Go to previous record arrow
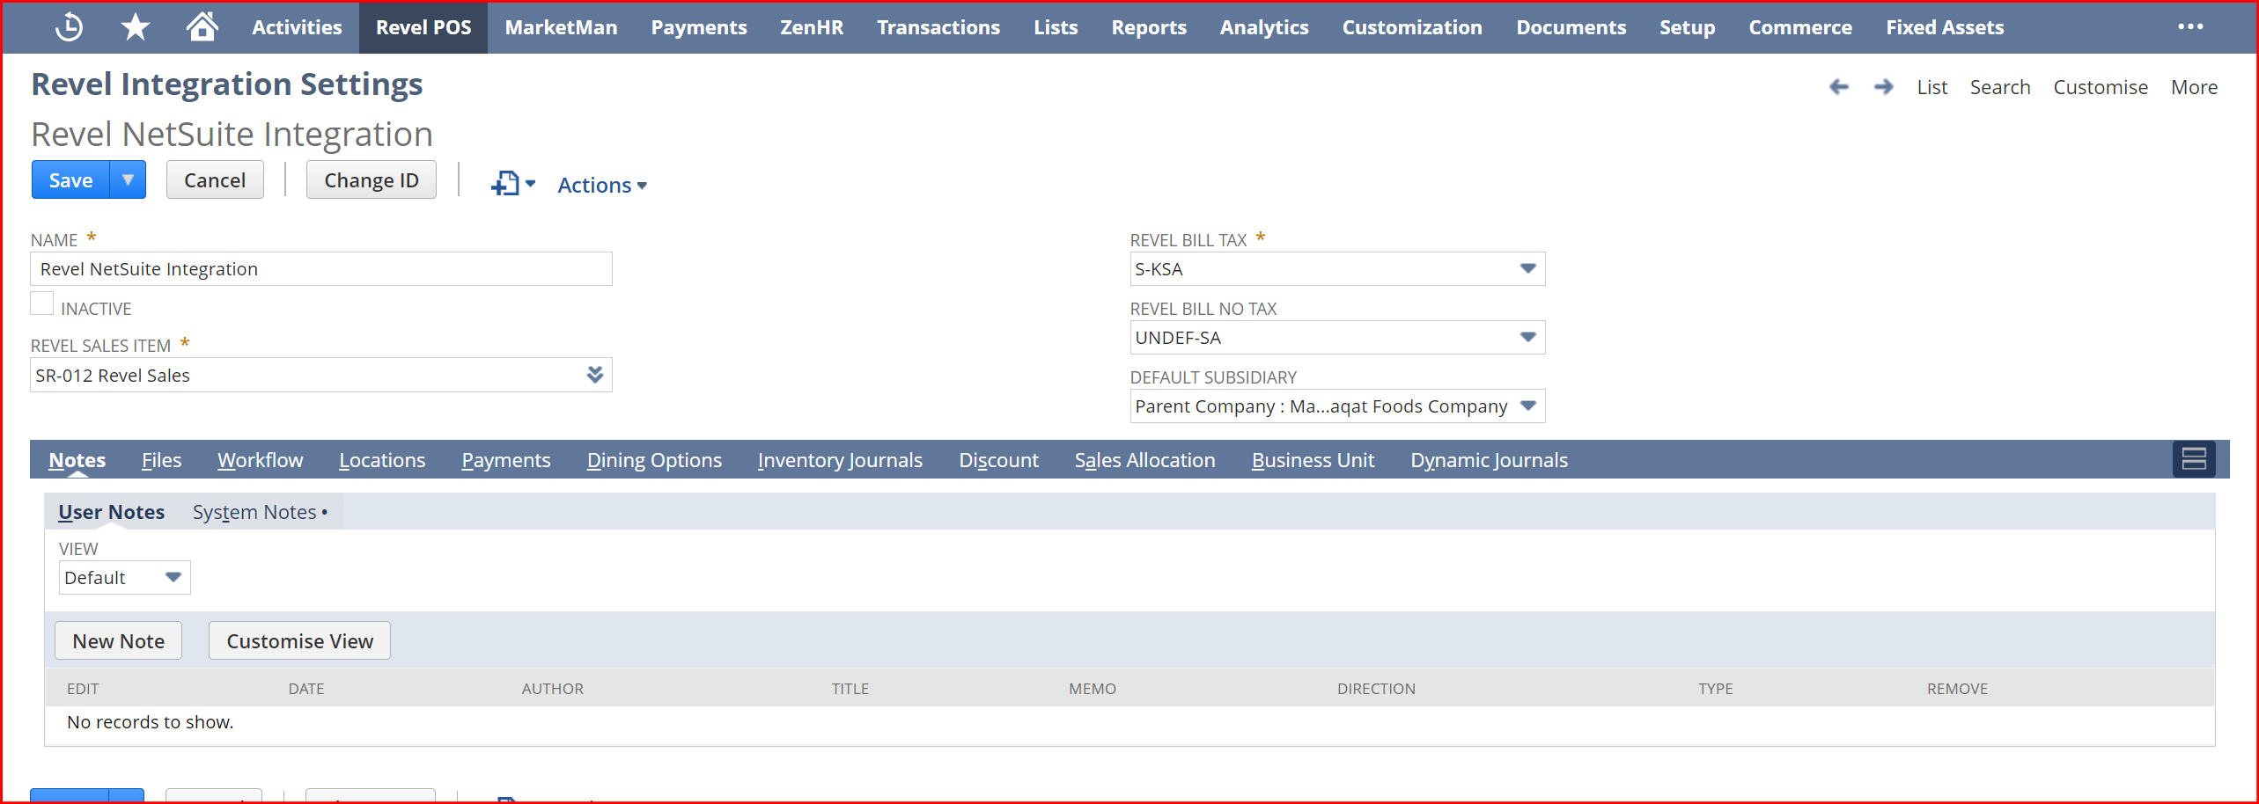 pyautogui.click(x=1838, y=87)
